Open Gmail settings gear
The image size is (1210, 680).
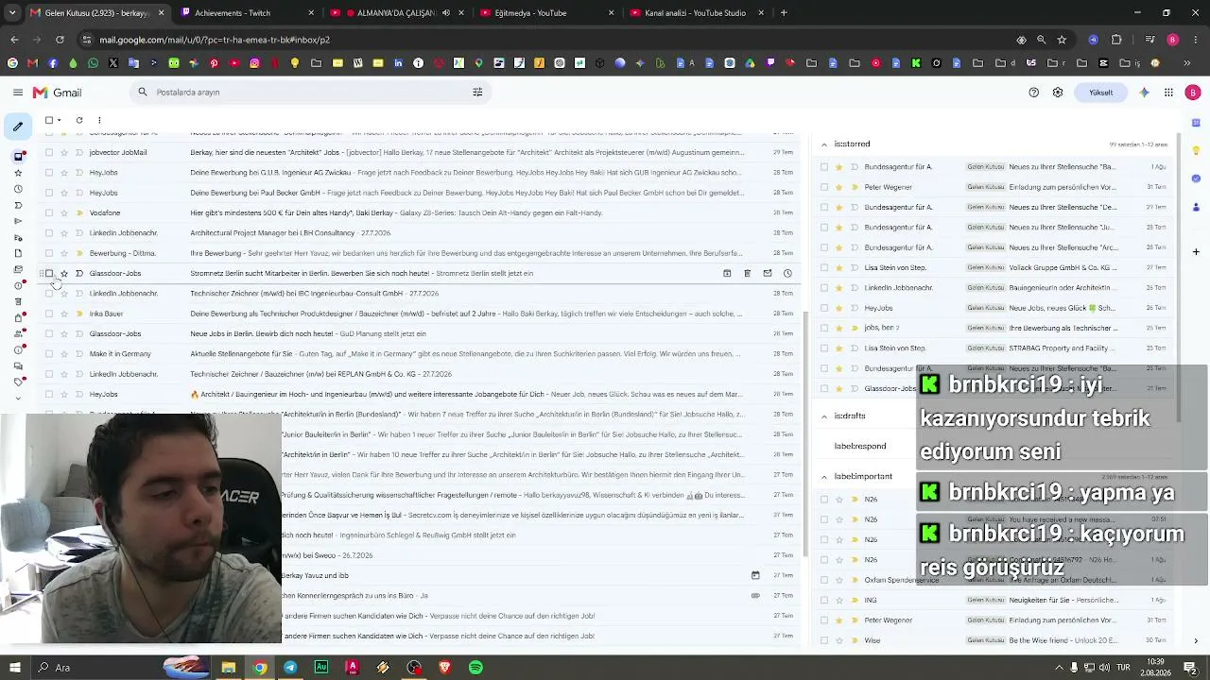click(x=1058, y=93)
